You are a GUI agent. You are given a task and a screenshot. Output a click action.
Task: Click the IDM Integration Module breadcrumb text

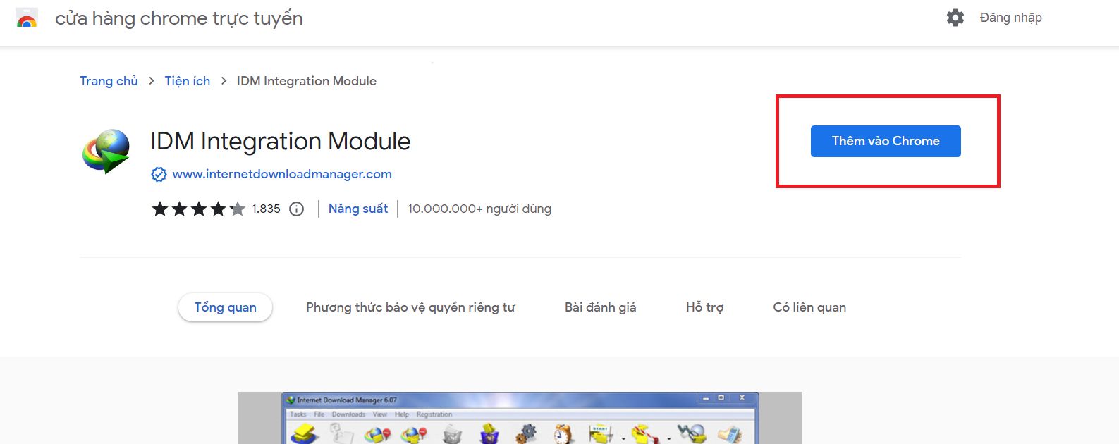coord(307,81)
